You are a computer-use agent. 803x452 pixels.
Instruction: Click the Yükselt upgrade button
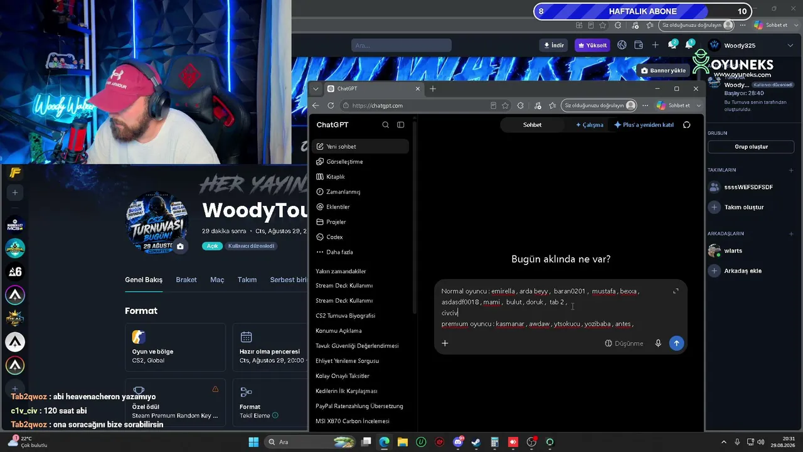[592, 45]
